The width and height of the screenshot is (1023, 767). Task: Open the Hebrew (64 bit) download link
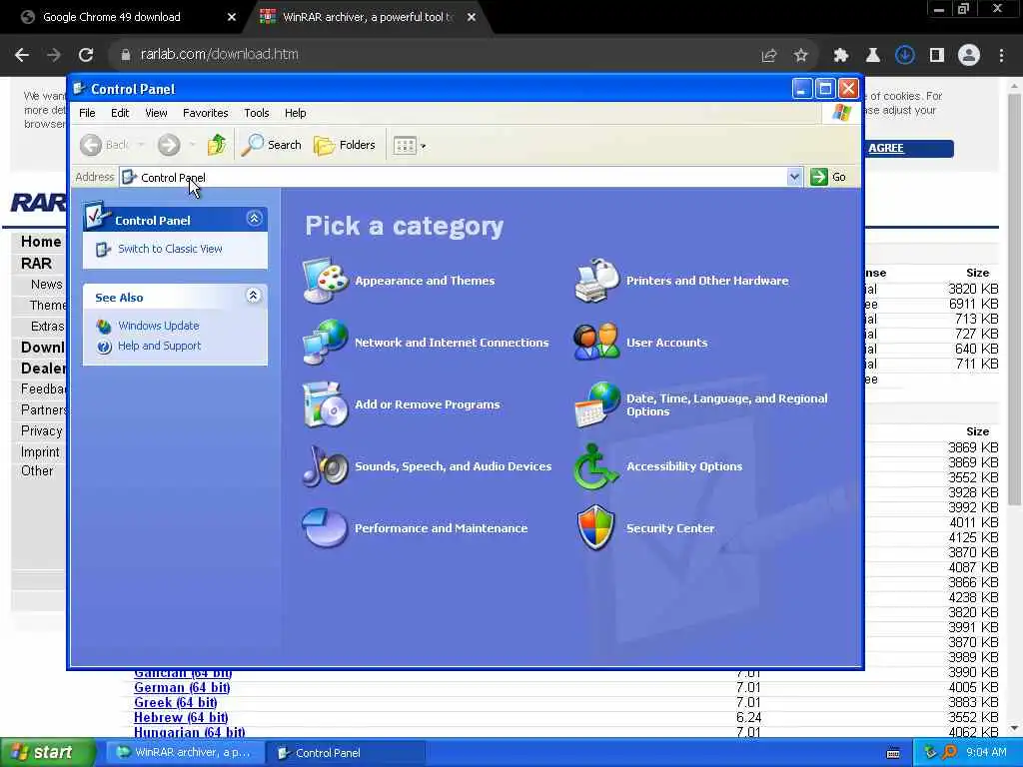click(x=181, y=717)
